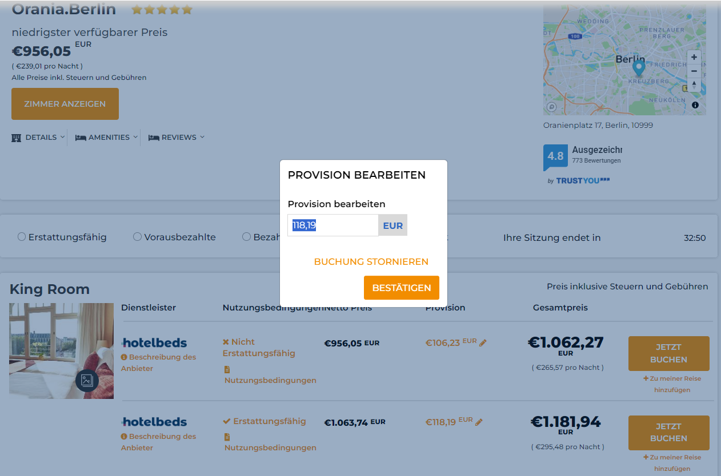Click the Provision bearbeiten amount field
This screenshot has height=476, width=721.
pos(333,225)
